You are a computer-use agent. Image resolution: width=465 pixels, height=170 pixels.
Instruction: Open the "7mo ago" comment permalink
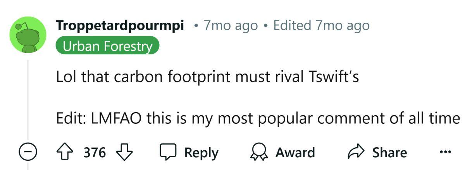231,25
